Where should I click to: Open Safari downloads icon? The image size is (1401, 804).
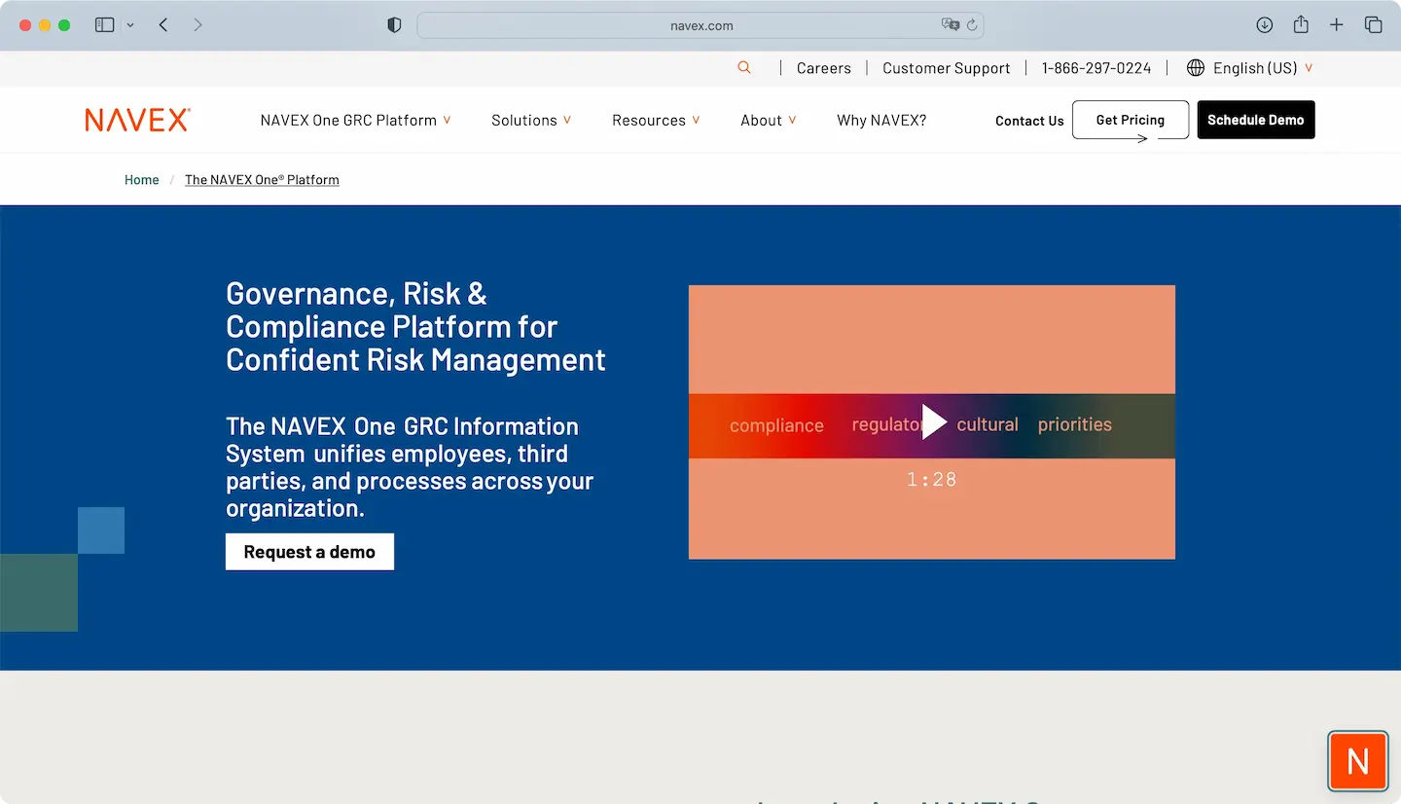click(1265, 25)
